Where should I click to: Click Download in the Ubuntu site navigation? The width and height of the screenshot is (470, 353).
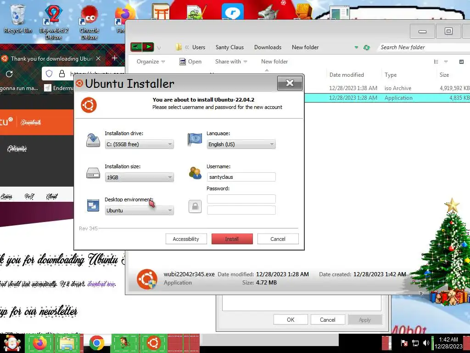(31, 122)
